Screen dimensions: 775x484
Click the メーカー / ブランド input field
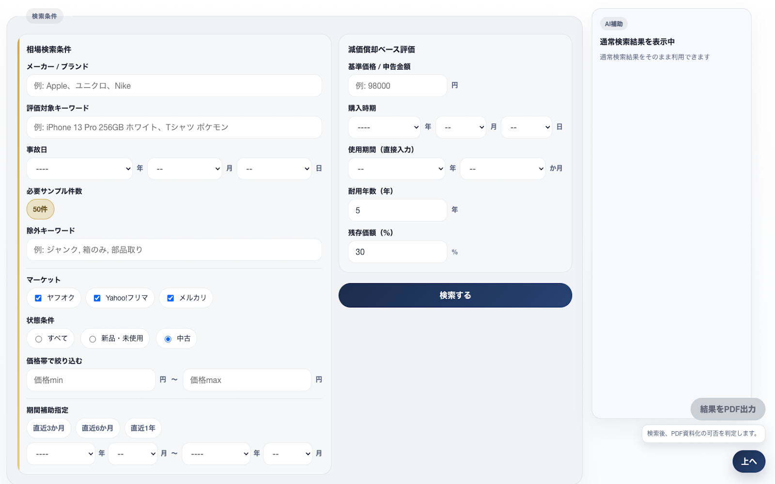click(x=174, y=86)
